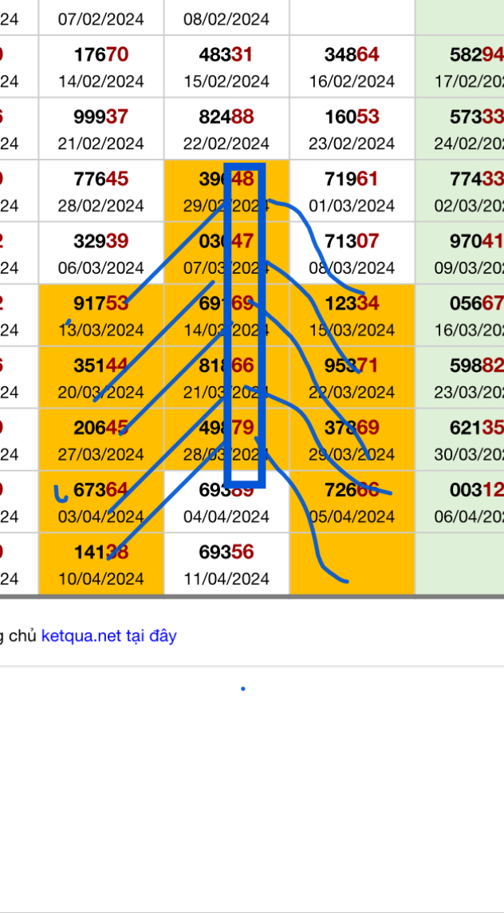Select the result number 59882
This screenshot has width=504, height=913.
[x=477, y=366]
